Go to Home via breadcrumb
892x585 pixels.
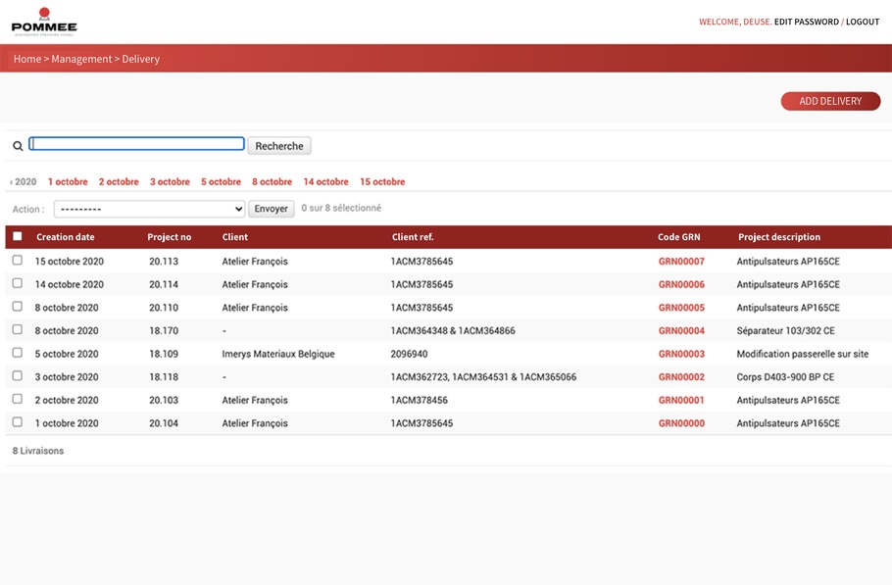(27, 59)
